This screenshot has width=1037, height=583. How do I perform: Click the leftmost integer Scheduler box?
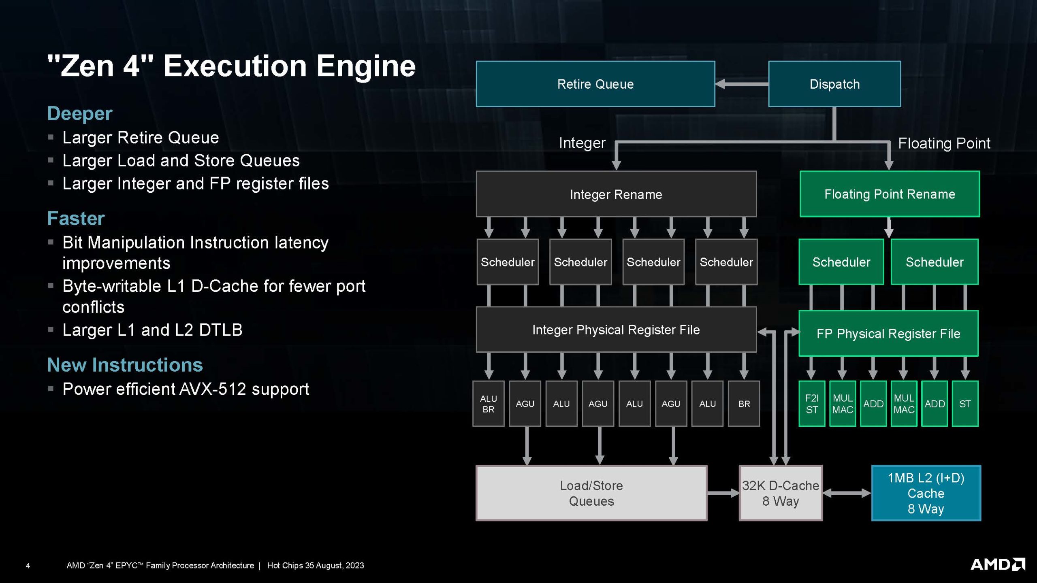[507, 262]
